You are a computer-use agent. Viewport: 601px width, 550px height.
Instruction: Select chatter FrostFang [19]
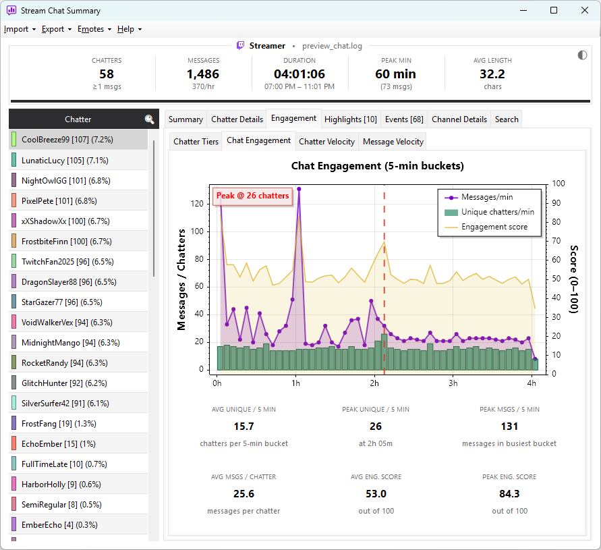click(x=78, y=424)
